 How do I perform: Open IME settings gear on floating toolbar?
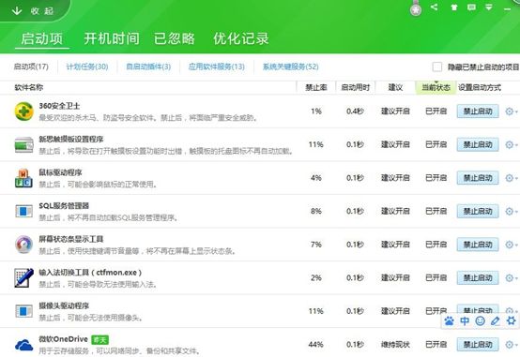coord(511,320)
